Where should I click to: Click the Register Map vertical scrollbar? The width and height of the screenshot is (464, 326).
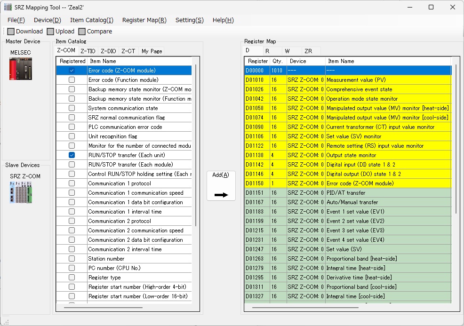[x=455, y=141]
